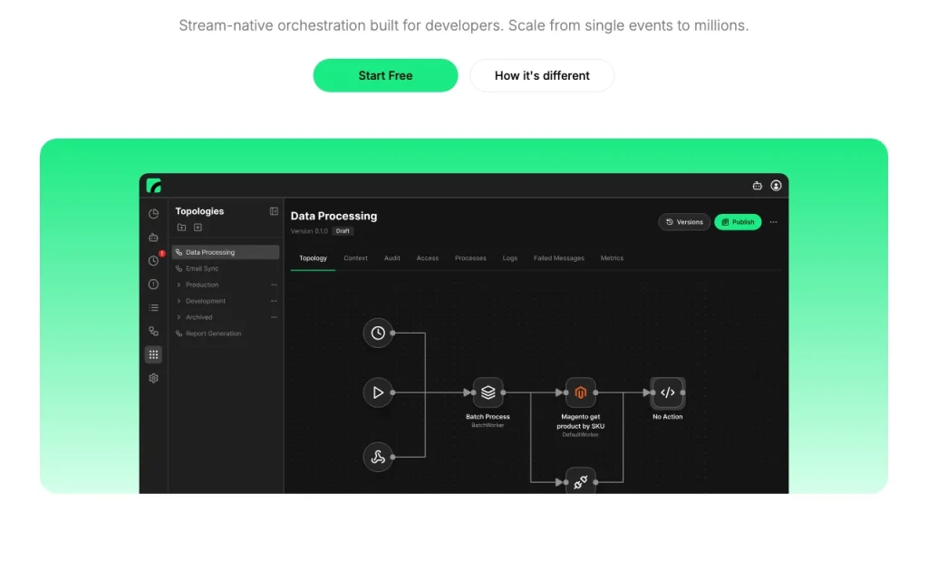The width and height of the screenshot is (928, 580).
Task: Select Data Processing in topology list
Action: pyautogui.click(x=226, y=252)
